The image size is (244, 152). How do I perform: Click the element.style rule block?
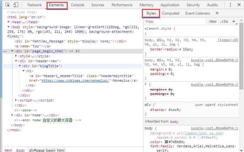191,31
